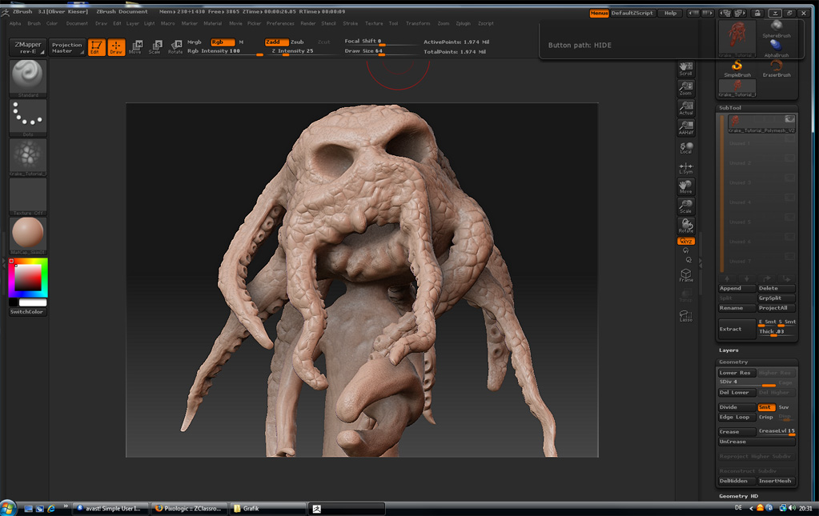Click the Frame icon in right shelf
Screen dimensions: 819x516
686,274
